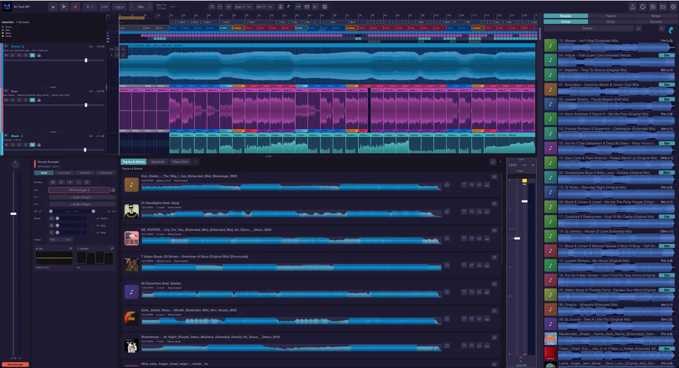Open settings with the gear icon
The width and height of the screenshot is (679, 368).
click(x=672, y=7)
